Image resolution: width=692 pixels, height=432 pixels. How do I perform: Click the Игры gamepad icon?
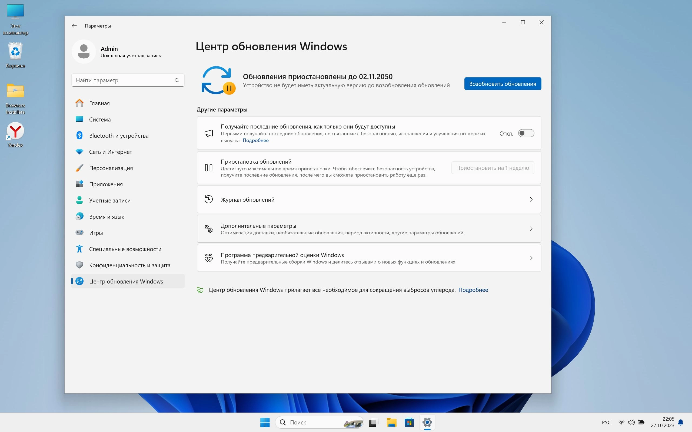click(79, 232)
